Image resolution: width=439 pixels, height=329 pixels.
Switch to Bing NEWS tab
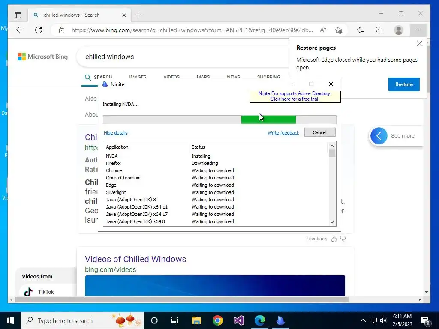pos(234,77)
